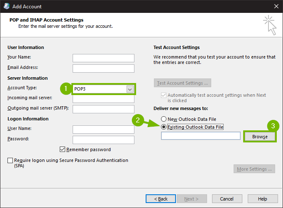Open Help for this dialog
The image size is (283, 208).
click(263, 198)
